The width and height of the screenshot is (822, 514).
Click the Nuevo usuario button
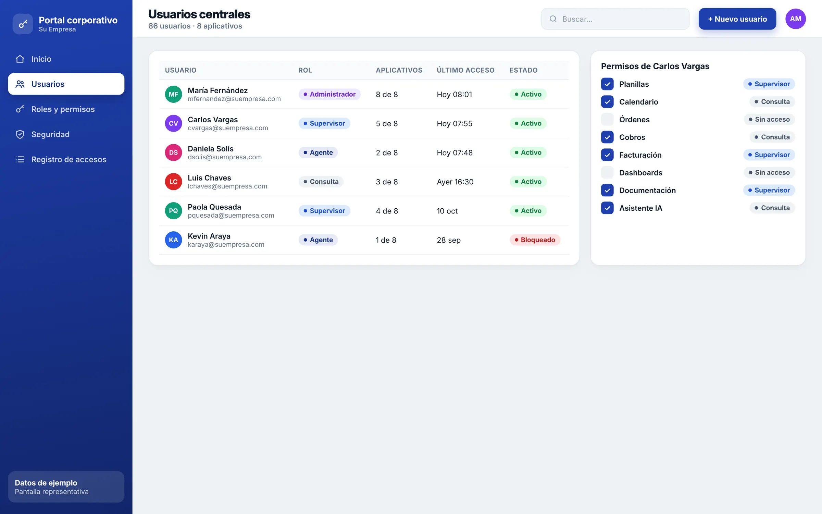(x=737, y=19)
